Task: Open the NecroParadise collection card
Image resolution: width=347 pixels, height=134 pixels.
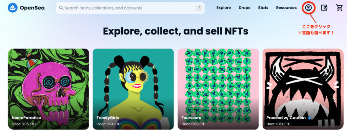Action: (48, 89)
